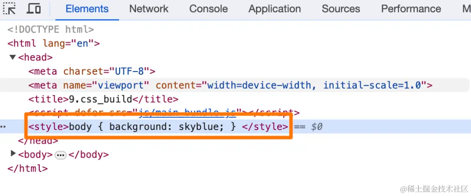Viewport: 471px width, 196px height.
Task: Expand the collapsed body ellipsis badge
Action: 61,155
